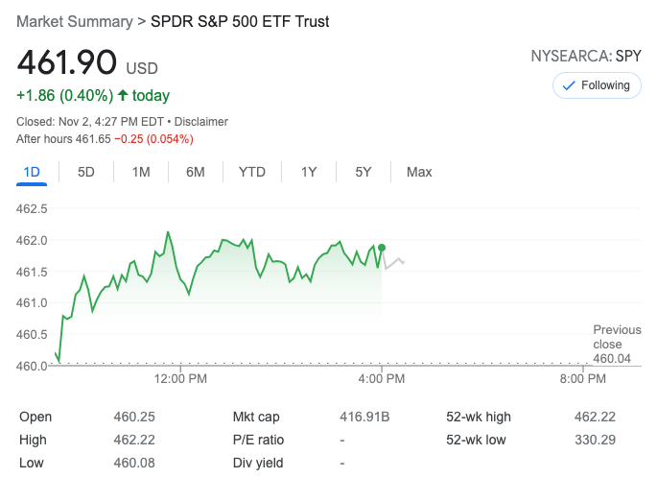Click the SPDR S&P 500 ETF Trust title
Viewport: 657px width, 478px height.
tap(240, 21)
